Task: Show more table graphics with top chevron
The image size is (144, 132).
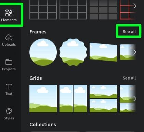Action: 135,6
